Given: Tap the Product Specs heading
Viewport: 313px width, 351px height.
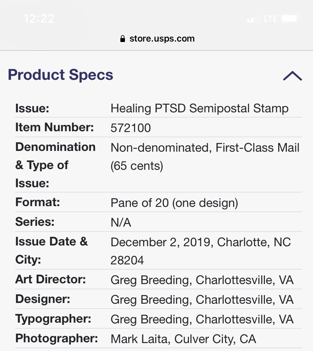Looking at the screenshot, I should tap(61, 75).
